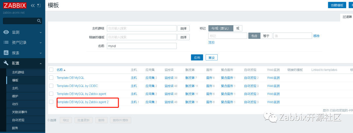Open Template DB MySQL by Zabbix agent 2
This screenshot has height=133, width=353.
(83, 102)
